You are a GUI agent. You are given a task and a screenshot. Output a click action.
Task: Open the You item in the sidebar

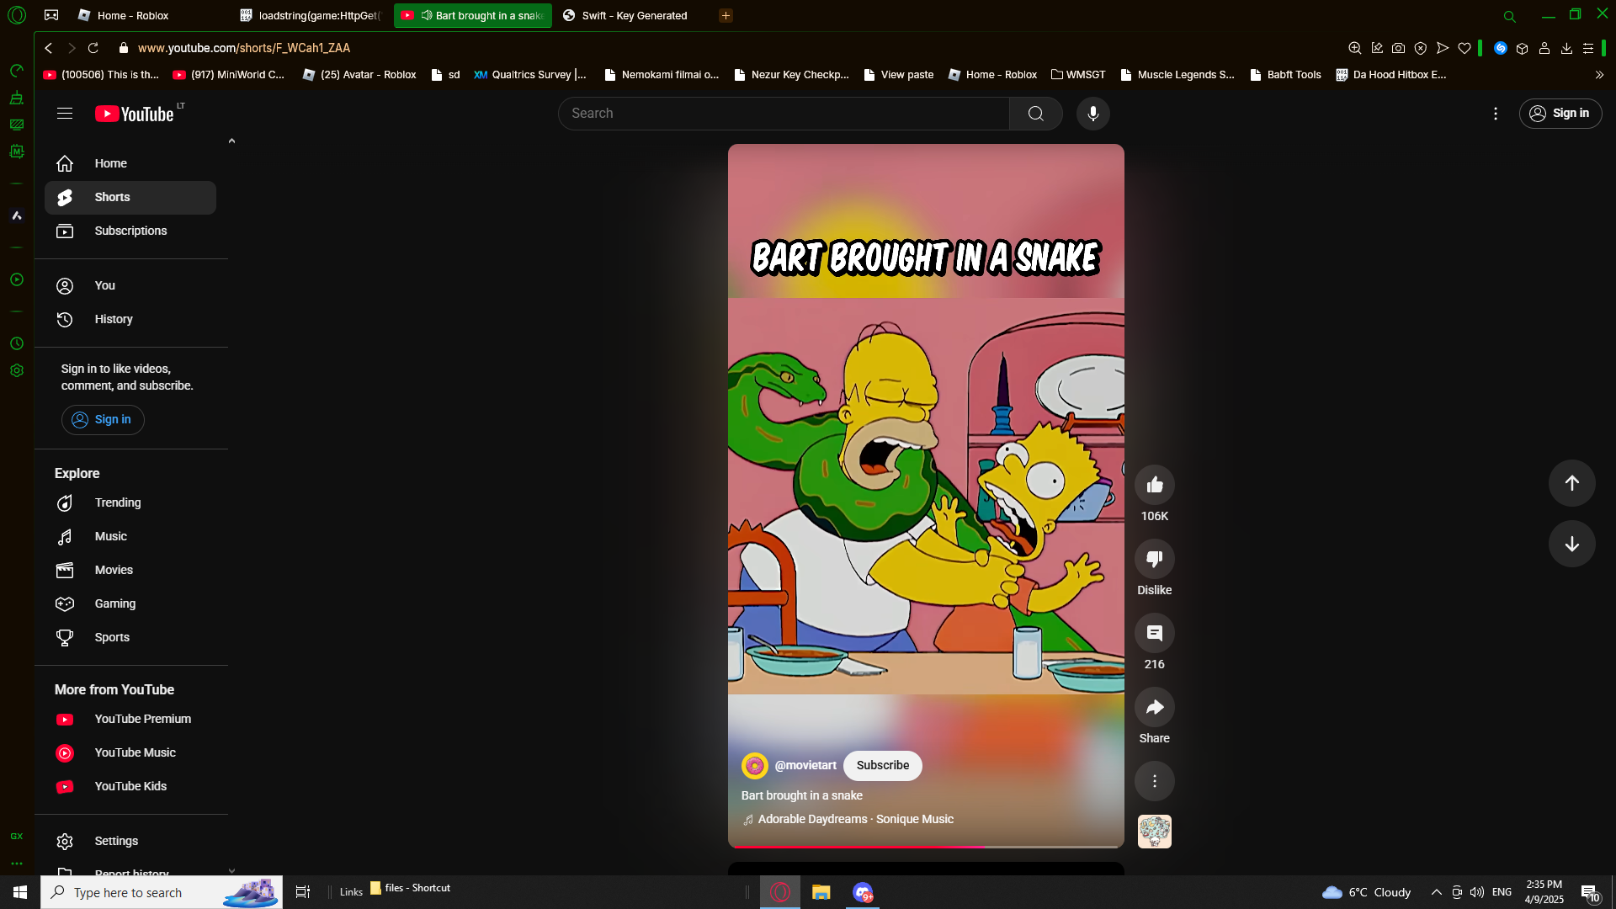pos(130,285)
